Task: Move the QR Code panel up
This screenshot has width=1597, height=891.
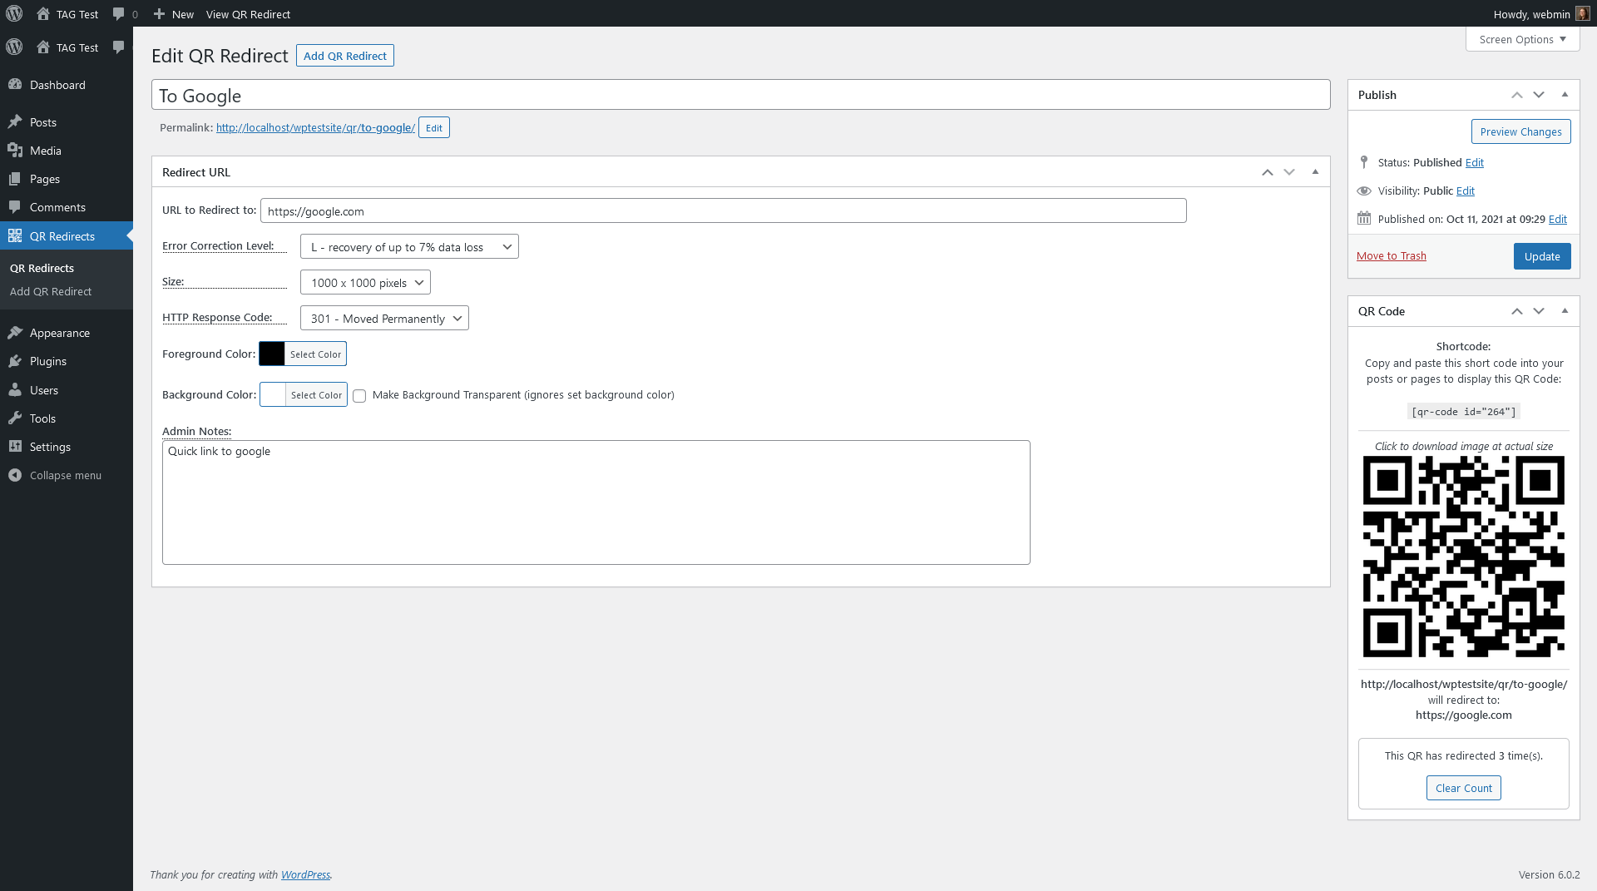Action: pyautogui.click(x=1517, y=311)
